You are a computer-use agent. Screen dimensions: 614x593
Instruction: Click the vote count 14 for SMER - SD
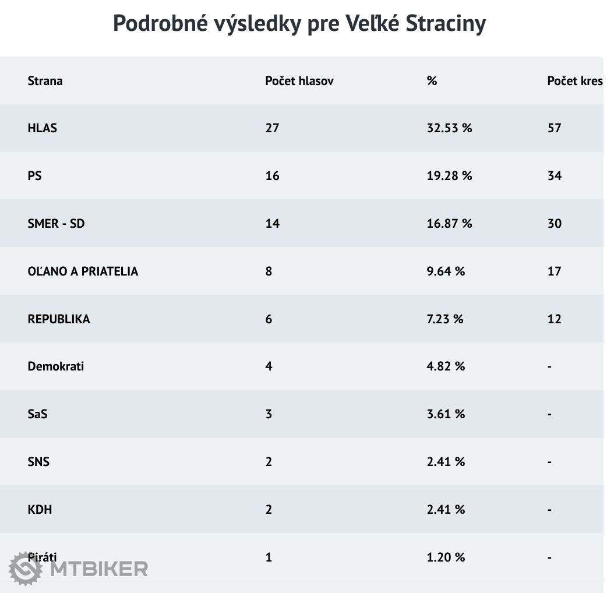point(272,224)
